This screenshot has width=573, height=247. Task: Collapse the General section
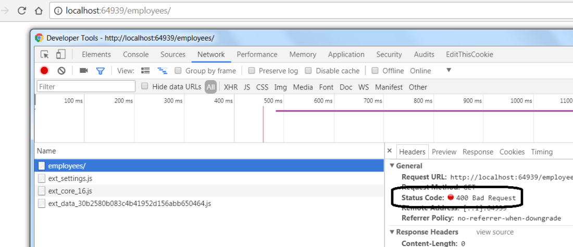(392, 166)
